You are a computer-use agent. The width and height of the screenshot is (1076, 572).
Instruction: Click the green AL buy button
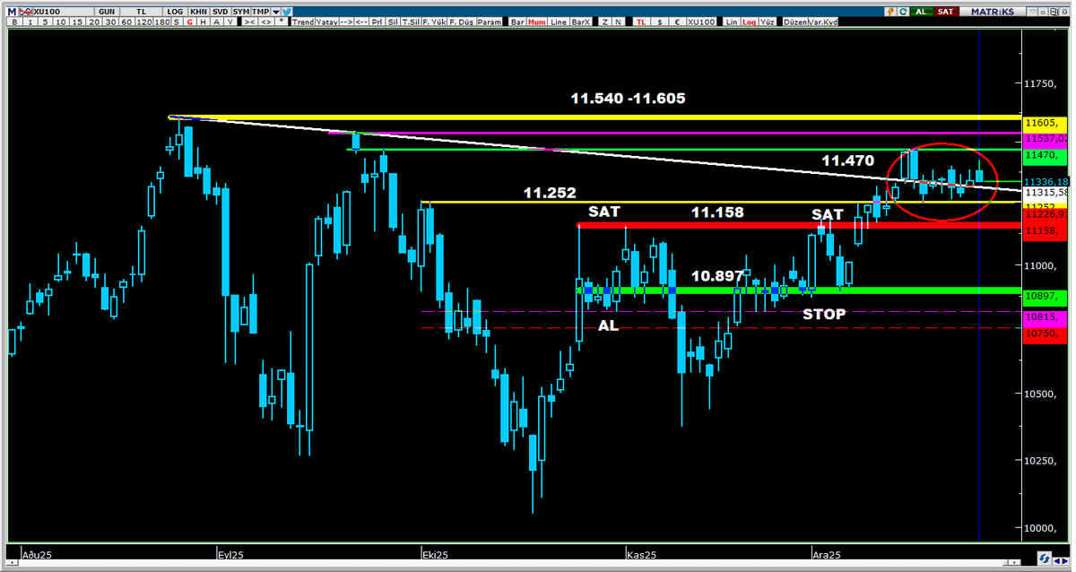[921, 12]
